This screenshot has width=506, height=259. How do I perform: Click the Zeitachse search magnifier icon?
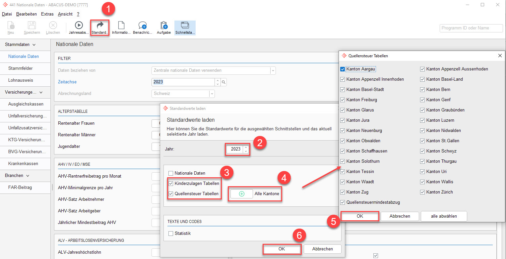(x=224, y=82)
